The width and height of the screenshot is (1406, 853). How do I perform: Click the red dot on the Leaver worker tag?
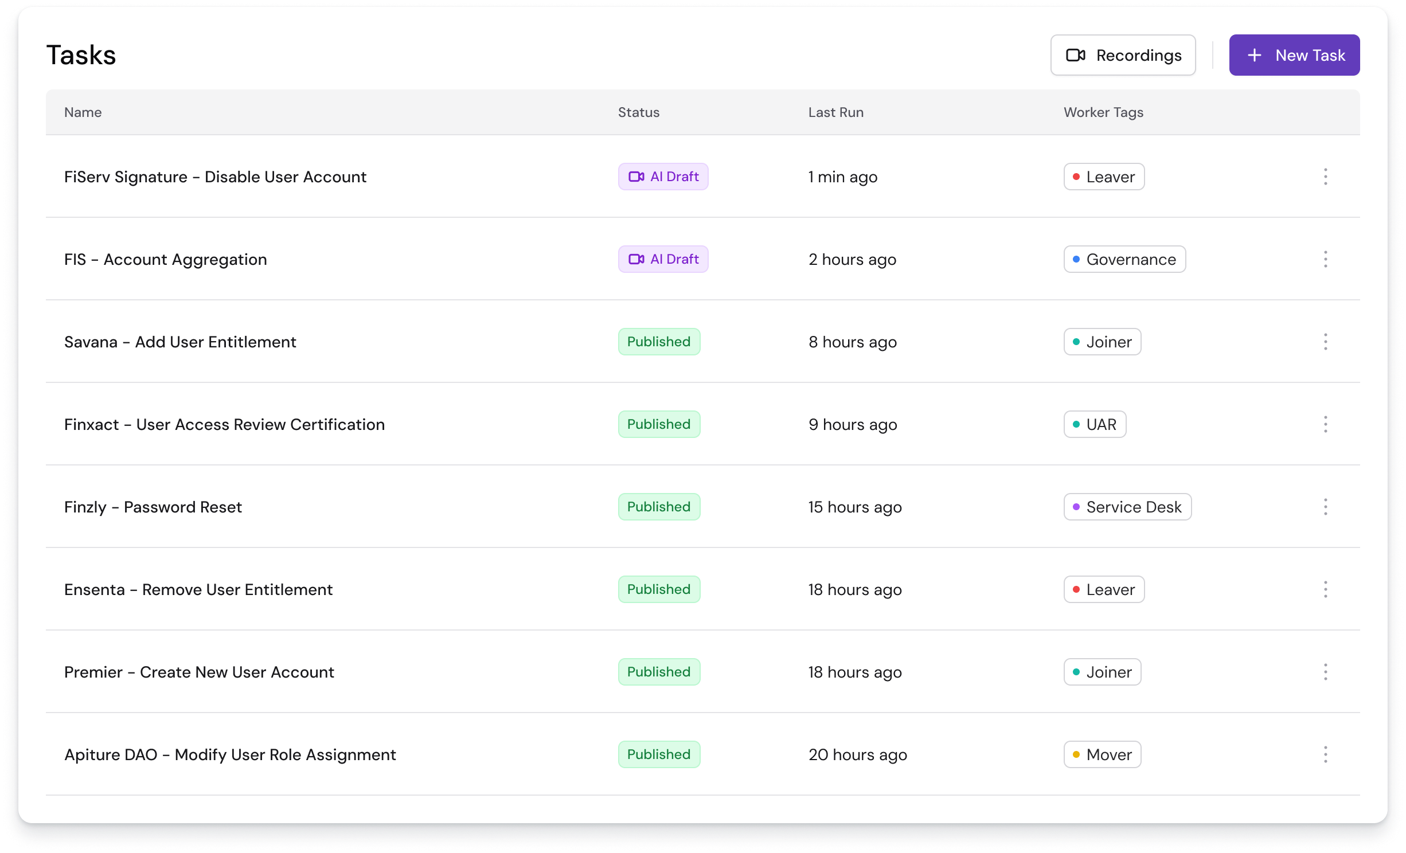[x=1077, y=177]
